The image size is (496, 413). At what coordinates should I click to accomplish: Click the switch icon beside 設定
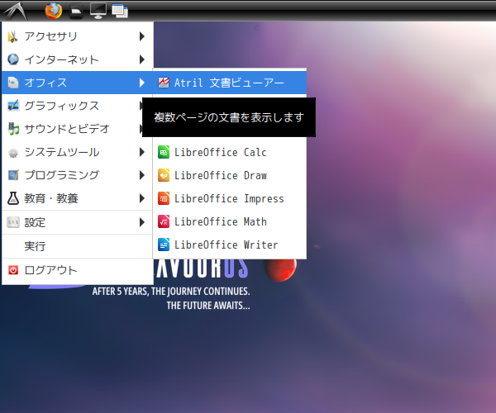tap(13, 222)
